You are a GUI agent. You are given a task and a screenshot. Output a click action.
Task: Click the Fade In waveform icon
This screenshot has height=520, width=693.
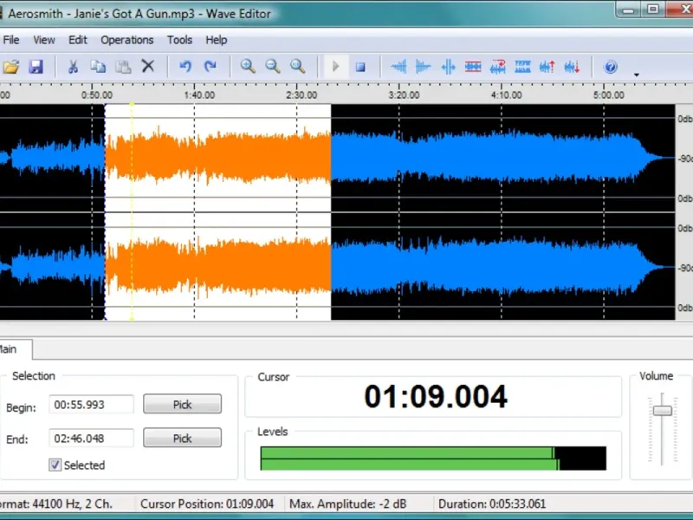click(398, 67)
